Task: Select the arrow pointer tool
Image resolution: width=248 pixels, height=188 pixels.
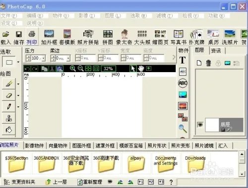Action: (x=133, y=68)
